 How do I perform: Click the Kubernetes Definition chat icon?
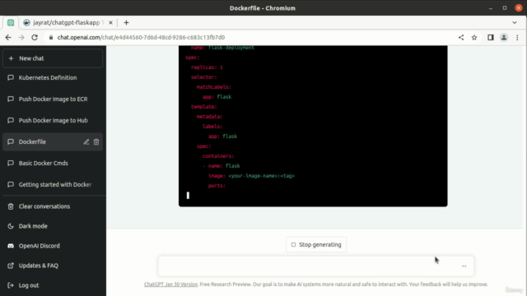click(x=11, y=77)
